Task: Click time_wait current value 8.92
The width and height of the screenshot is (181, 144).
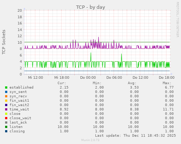Action: tap(64, 109)
